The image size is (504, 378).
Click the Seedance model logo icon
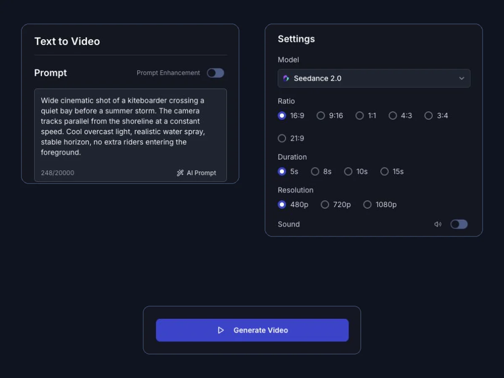point(286,79)
